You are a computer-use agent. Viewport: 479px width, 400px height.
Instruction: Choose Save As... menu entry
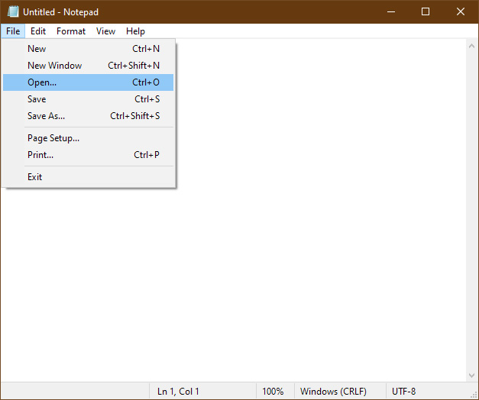pos(89,116)
